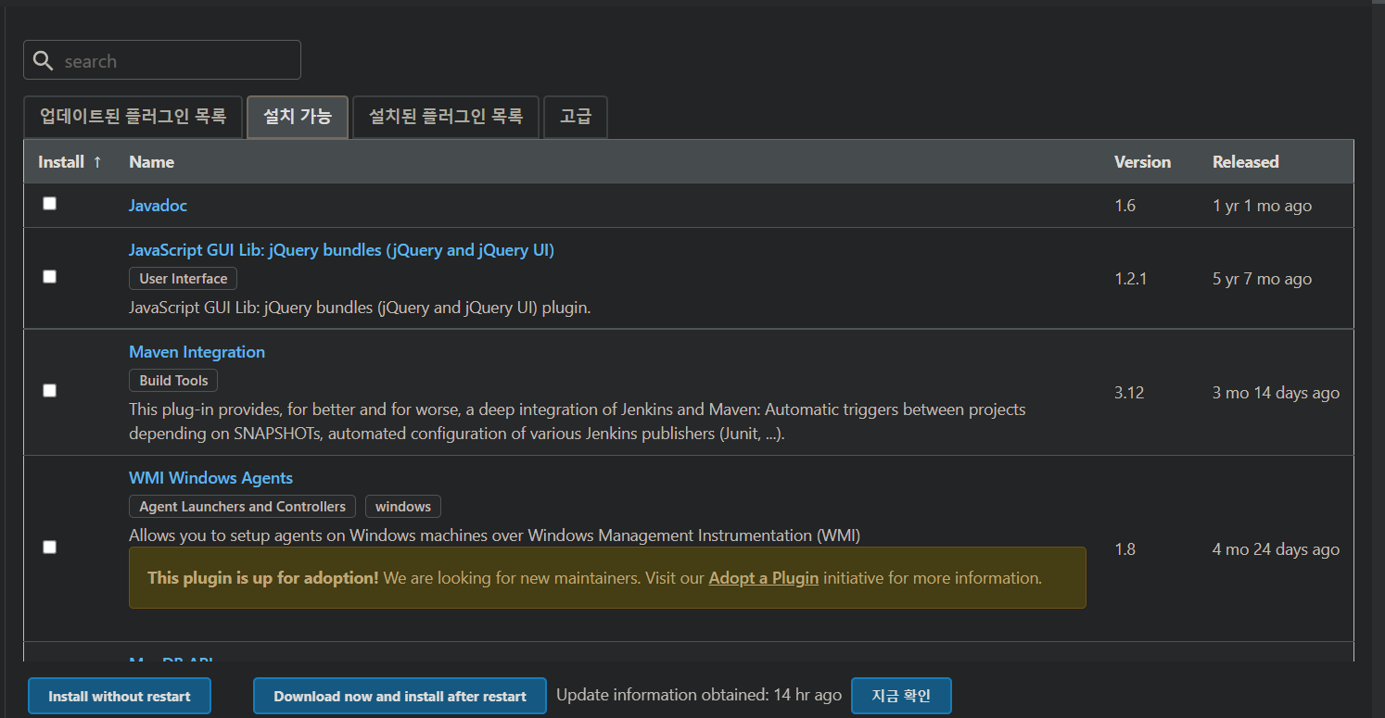Filter by the User Interface label
This screenshot has height=718, width=1385.
coord(184,279)
